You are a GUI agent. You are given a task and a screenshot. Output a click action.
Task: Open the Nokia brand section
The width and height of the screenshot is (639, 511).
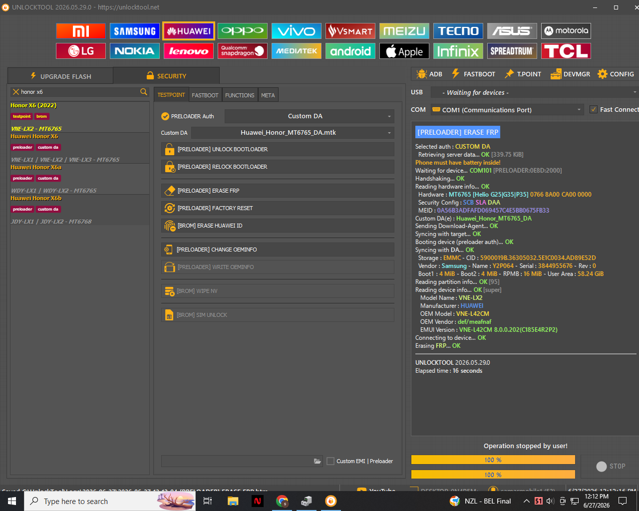[135, 51]
